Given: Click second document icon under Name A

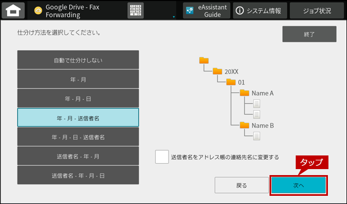Looking at the screenshot, I should click(256, 115).
